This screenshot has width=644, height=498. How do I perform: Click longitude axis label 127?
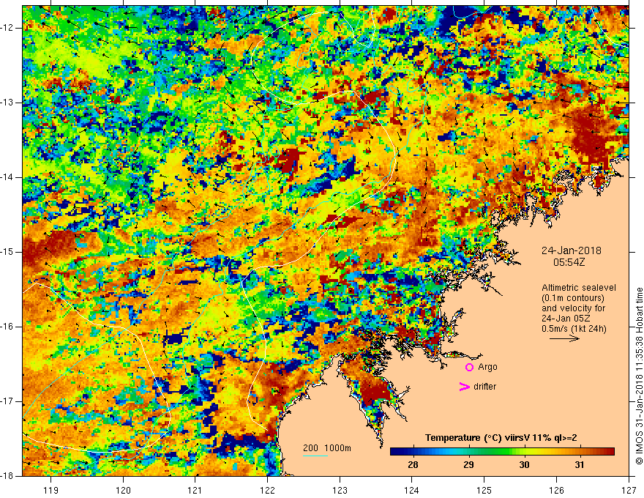tap(629, 490)
